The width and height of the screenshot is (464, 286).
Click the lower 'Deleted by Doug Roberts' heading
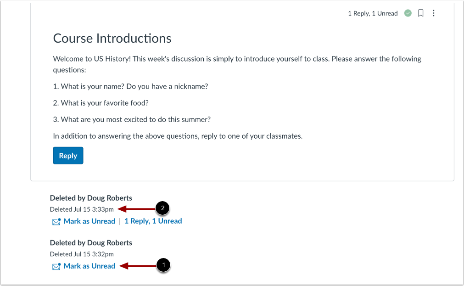(x=91, y=242)
